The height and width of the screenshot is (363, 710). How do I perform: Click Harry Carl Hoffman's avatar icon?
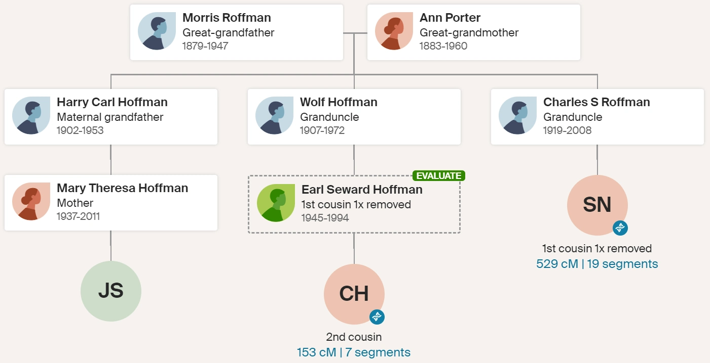(x=31, y=116)
